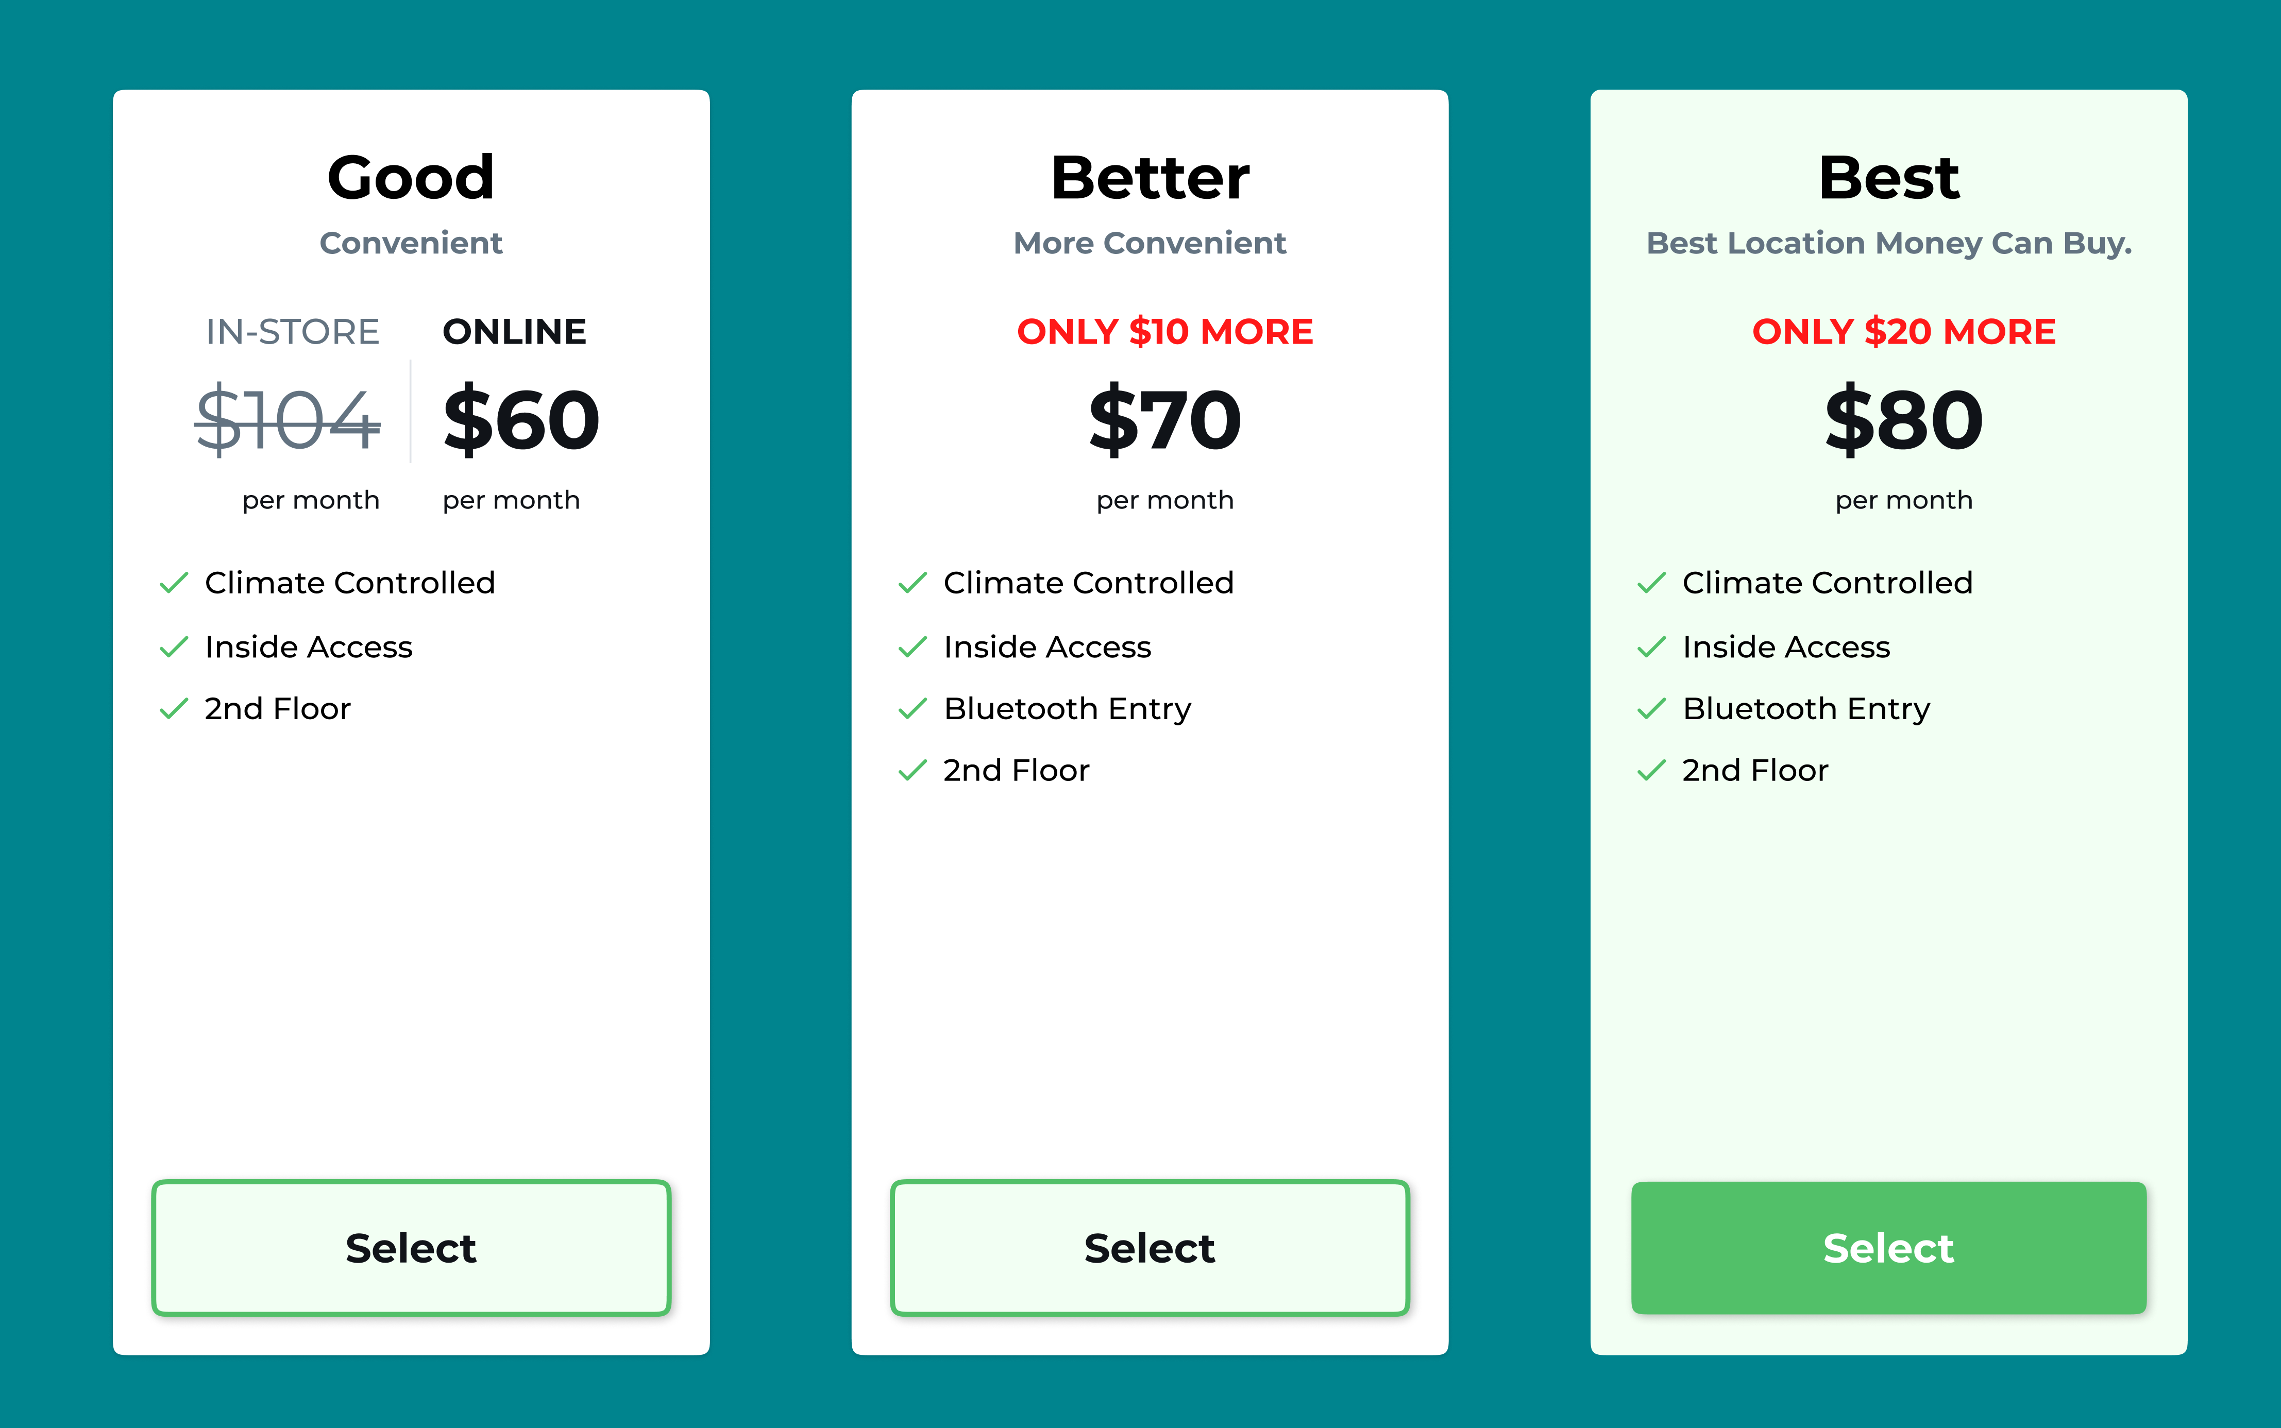Image resolution: width=2281 pixels, height=1428 pixels.
Task: Click checkmark beside Bluetooth Entry in Better
Action: pos(913,709)
